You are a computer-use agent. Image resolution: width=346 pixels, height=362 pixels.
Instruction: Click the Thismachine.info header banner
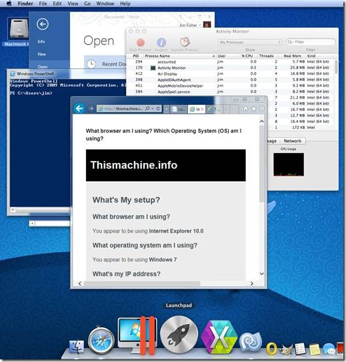166,165
